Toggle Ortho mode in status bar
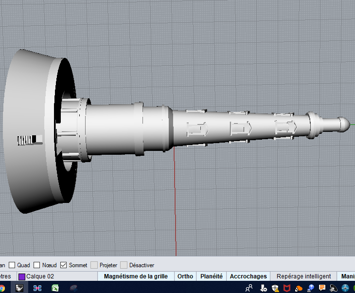This screenshot has width=355, height=293. 185,276
